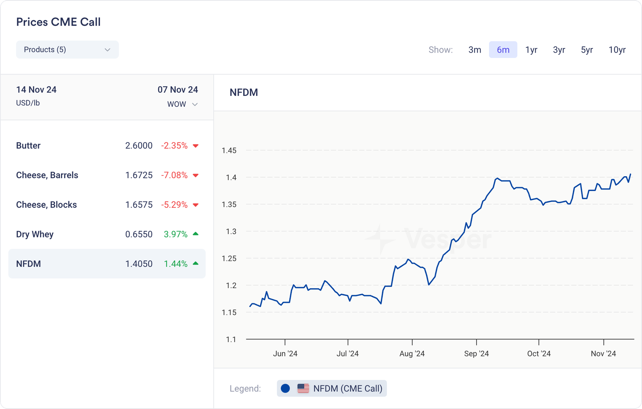
Task: Switch to 3m time range
Action: coord(475,50)
